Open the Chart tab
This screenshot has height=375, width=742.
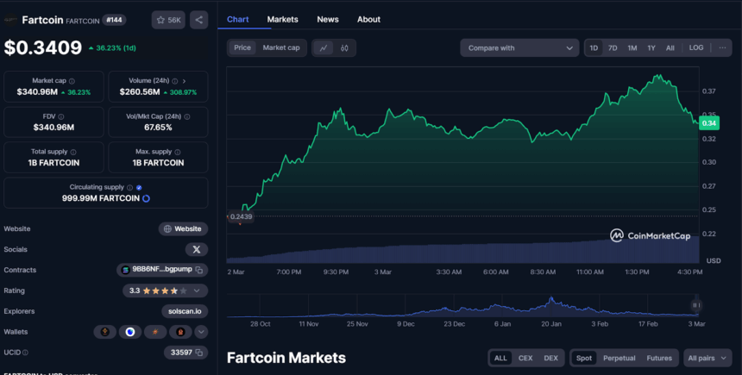tap(237, 19)
